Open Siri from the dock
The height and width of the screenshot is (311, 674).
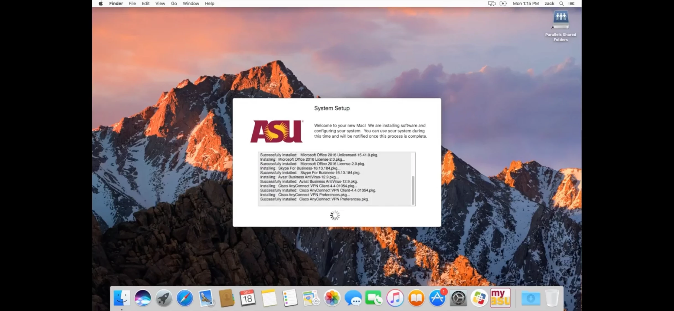coord(142,298)
